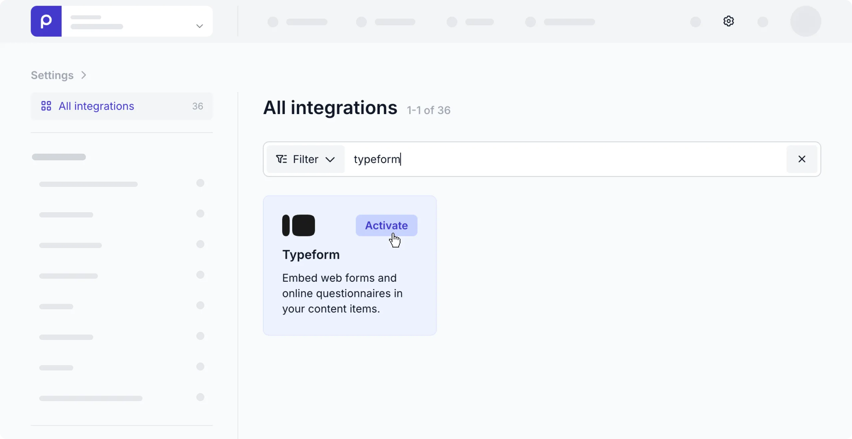This screenshot has width=852, height=439.
Task: Click the All integrations grid icon
Action: (x=46, y=106)
